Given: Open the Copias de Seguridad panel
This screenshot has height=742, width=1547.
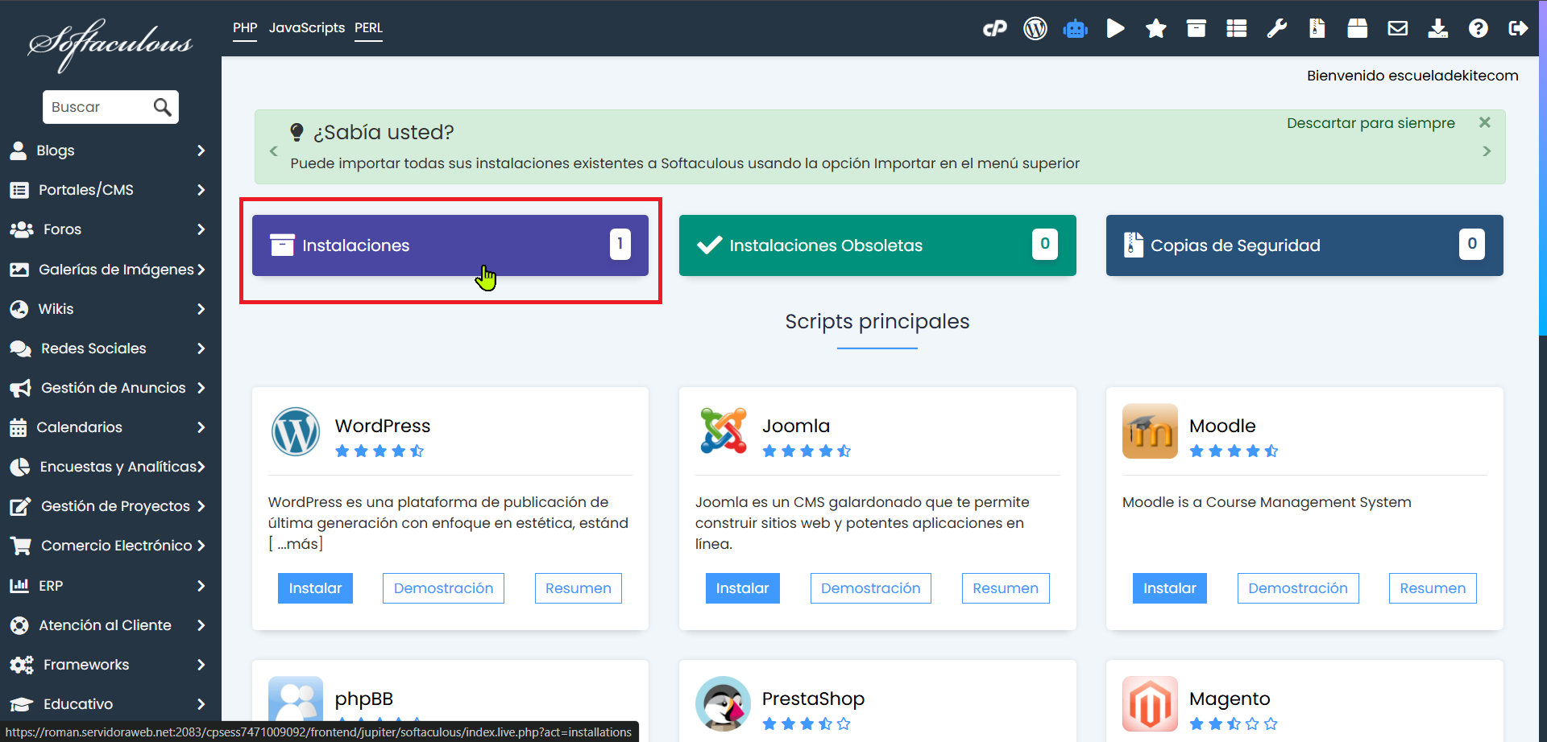Looking at the screenshot, I should click(x=1304, y=245).
